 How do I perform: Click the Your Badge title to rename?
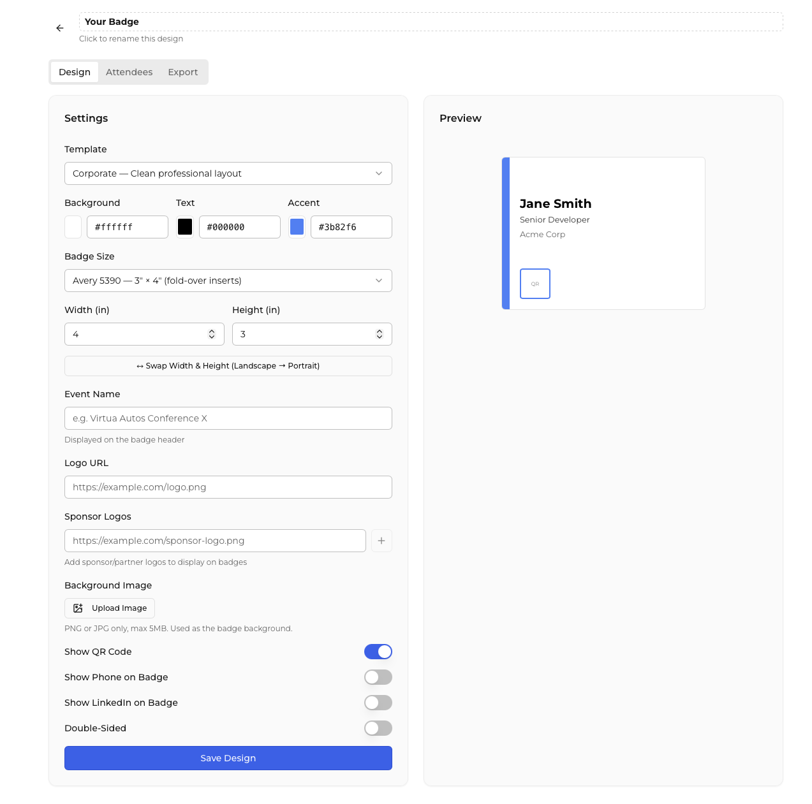click(431, 22)
